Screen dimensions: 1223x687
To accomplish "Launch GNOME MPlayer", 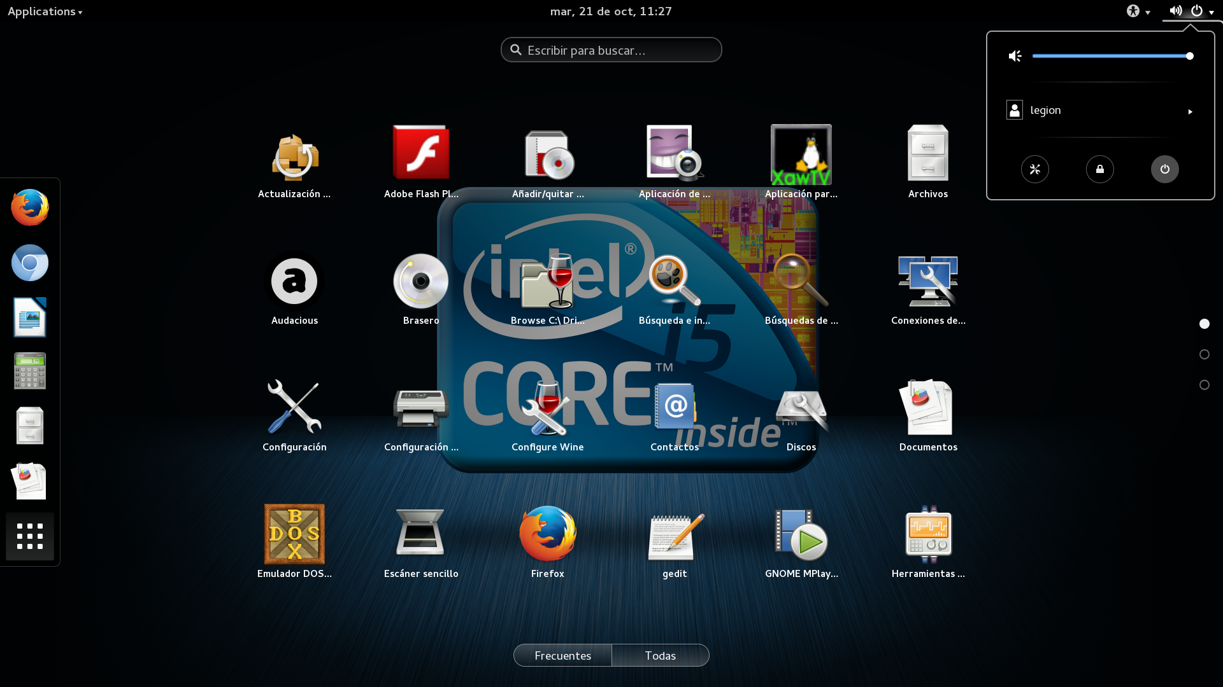I will (801, 543).
